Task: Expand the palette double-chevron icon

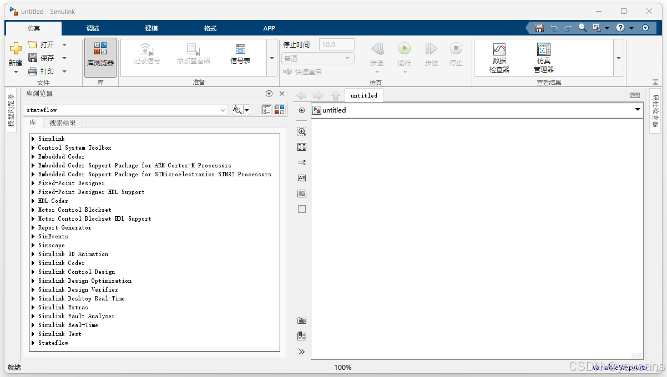Action: click(302, 351)
